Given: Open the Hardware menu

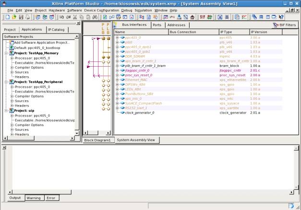Looking at the screenshot, I should 57,10.
